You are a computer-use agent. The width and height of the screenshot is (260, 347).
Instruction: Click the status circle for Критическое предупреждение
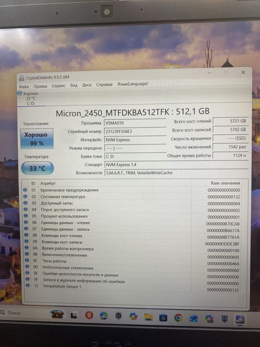[x=25, y=190]
